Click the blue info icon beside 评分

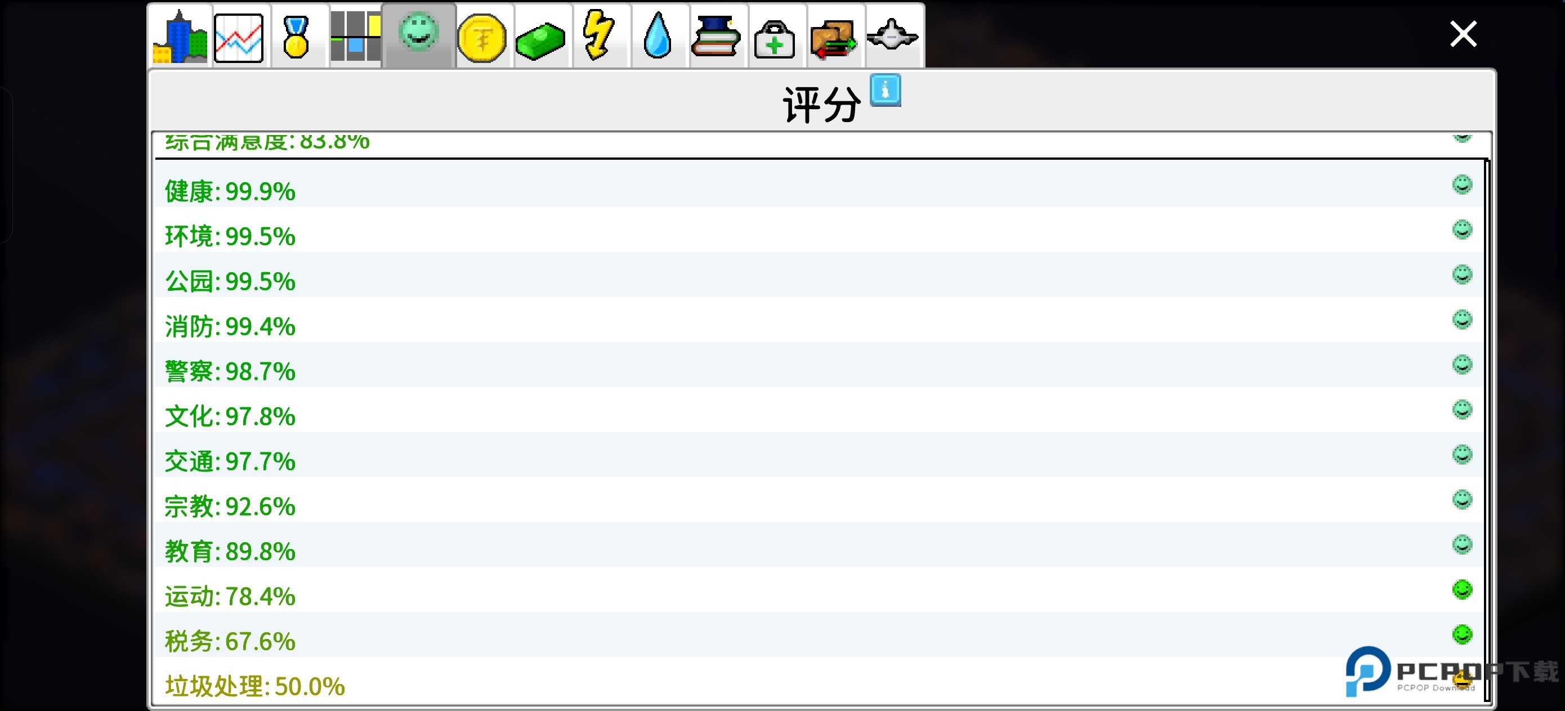click(x=885, y=91)
